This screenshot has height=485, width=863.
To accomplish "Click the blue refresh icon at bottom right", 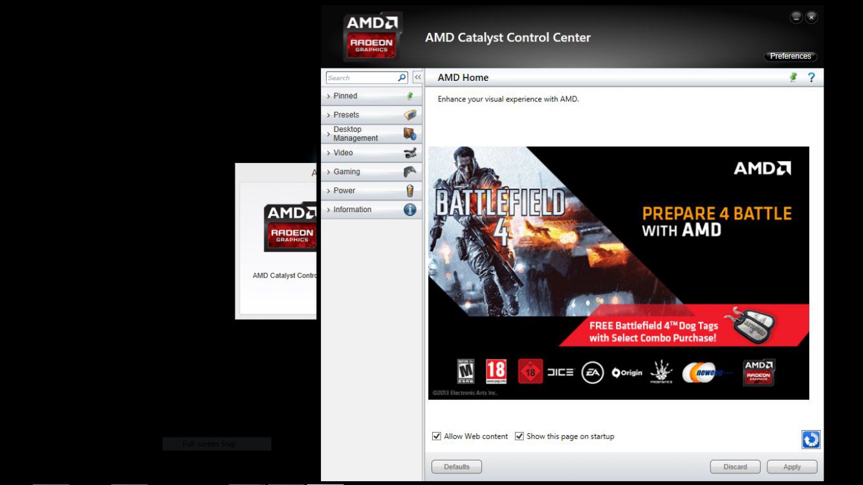I will (x=811, y=440).
